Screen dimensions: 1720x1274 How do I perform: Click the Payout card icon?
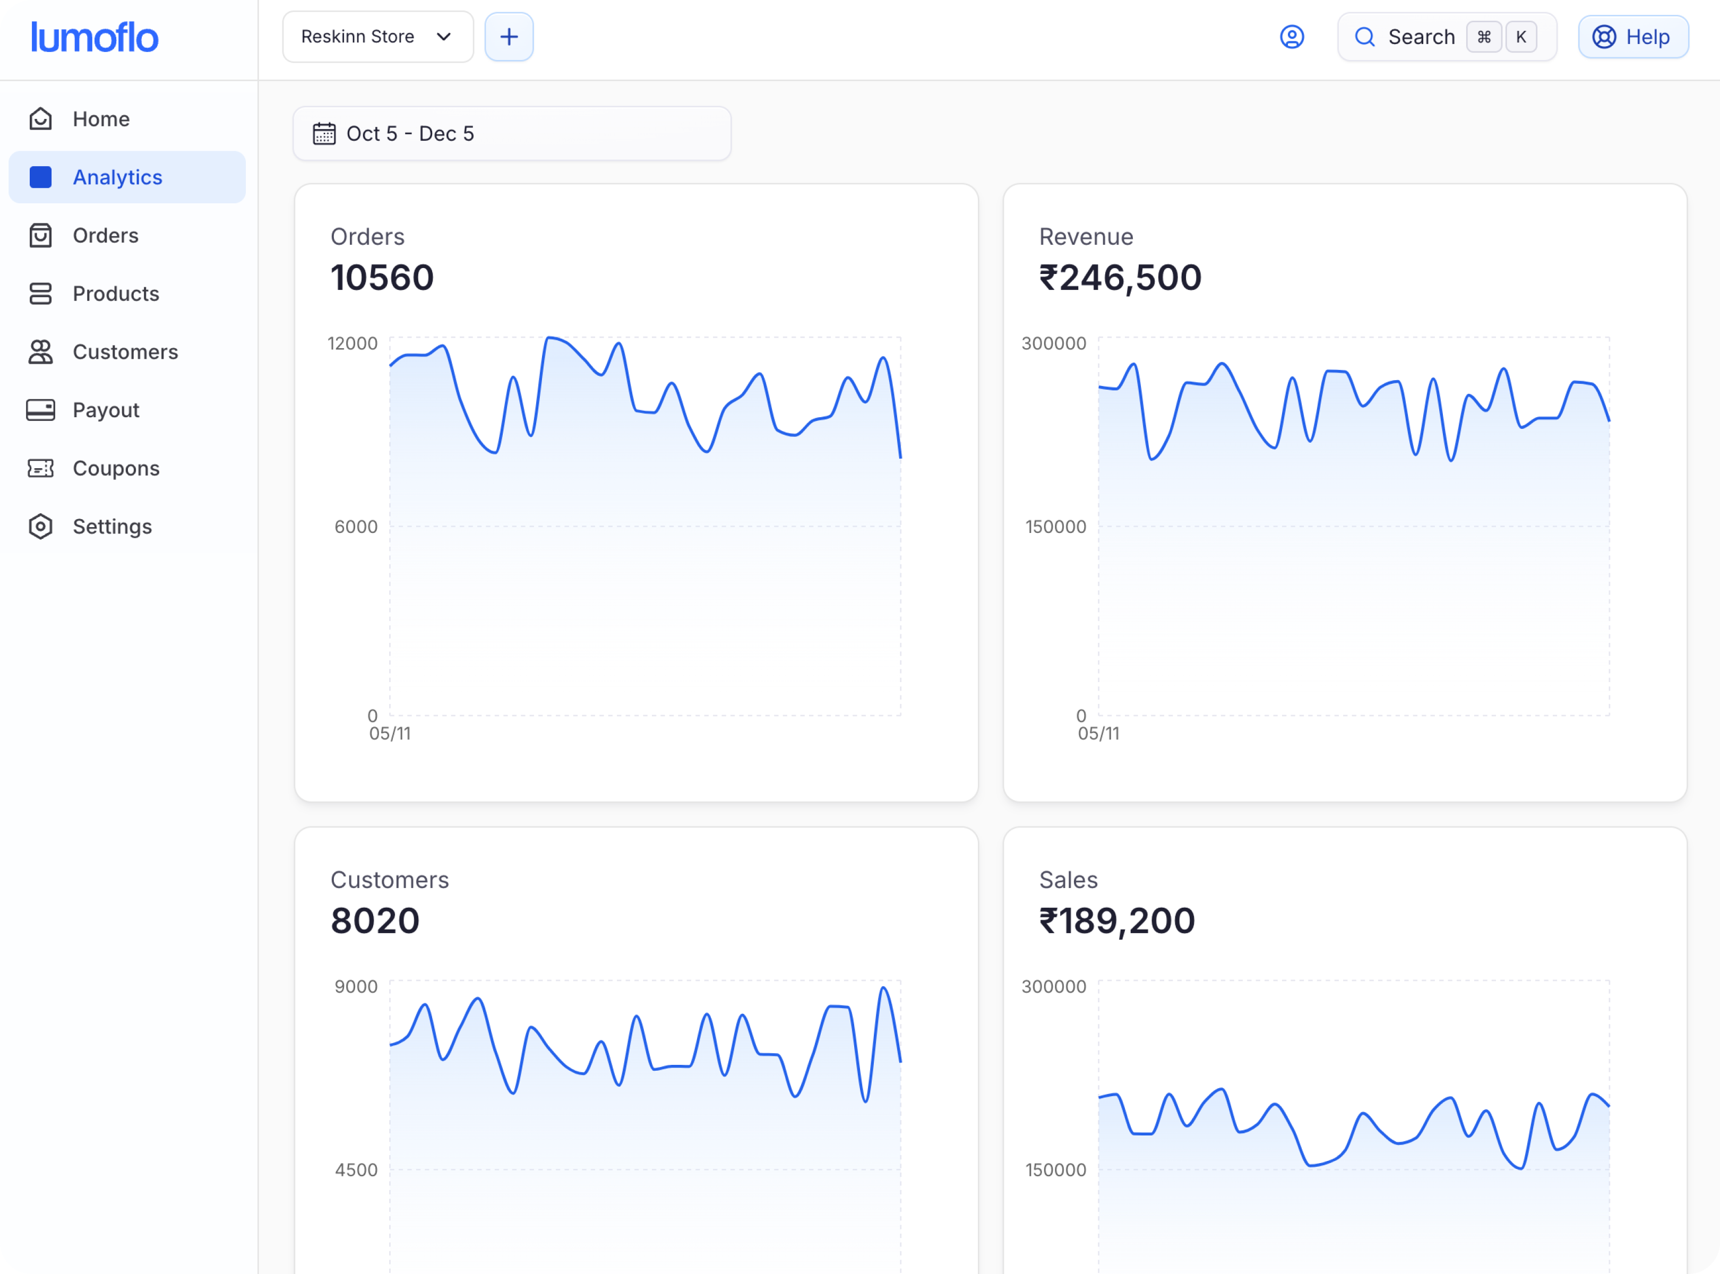40,410
